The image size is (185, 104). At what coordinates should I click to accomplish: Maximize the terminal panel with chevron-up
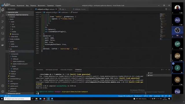click(166, 70)
